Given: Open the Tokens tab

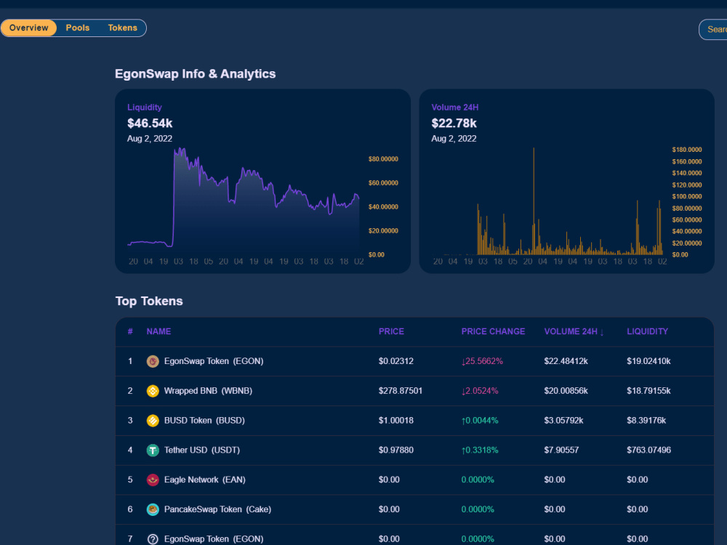Looking at the screenshot, I should click(x=122, y=28).
